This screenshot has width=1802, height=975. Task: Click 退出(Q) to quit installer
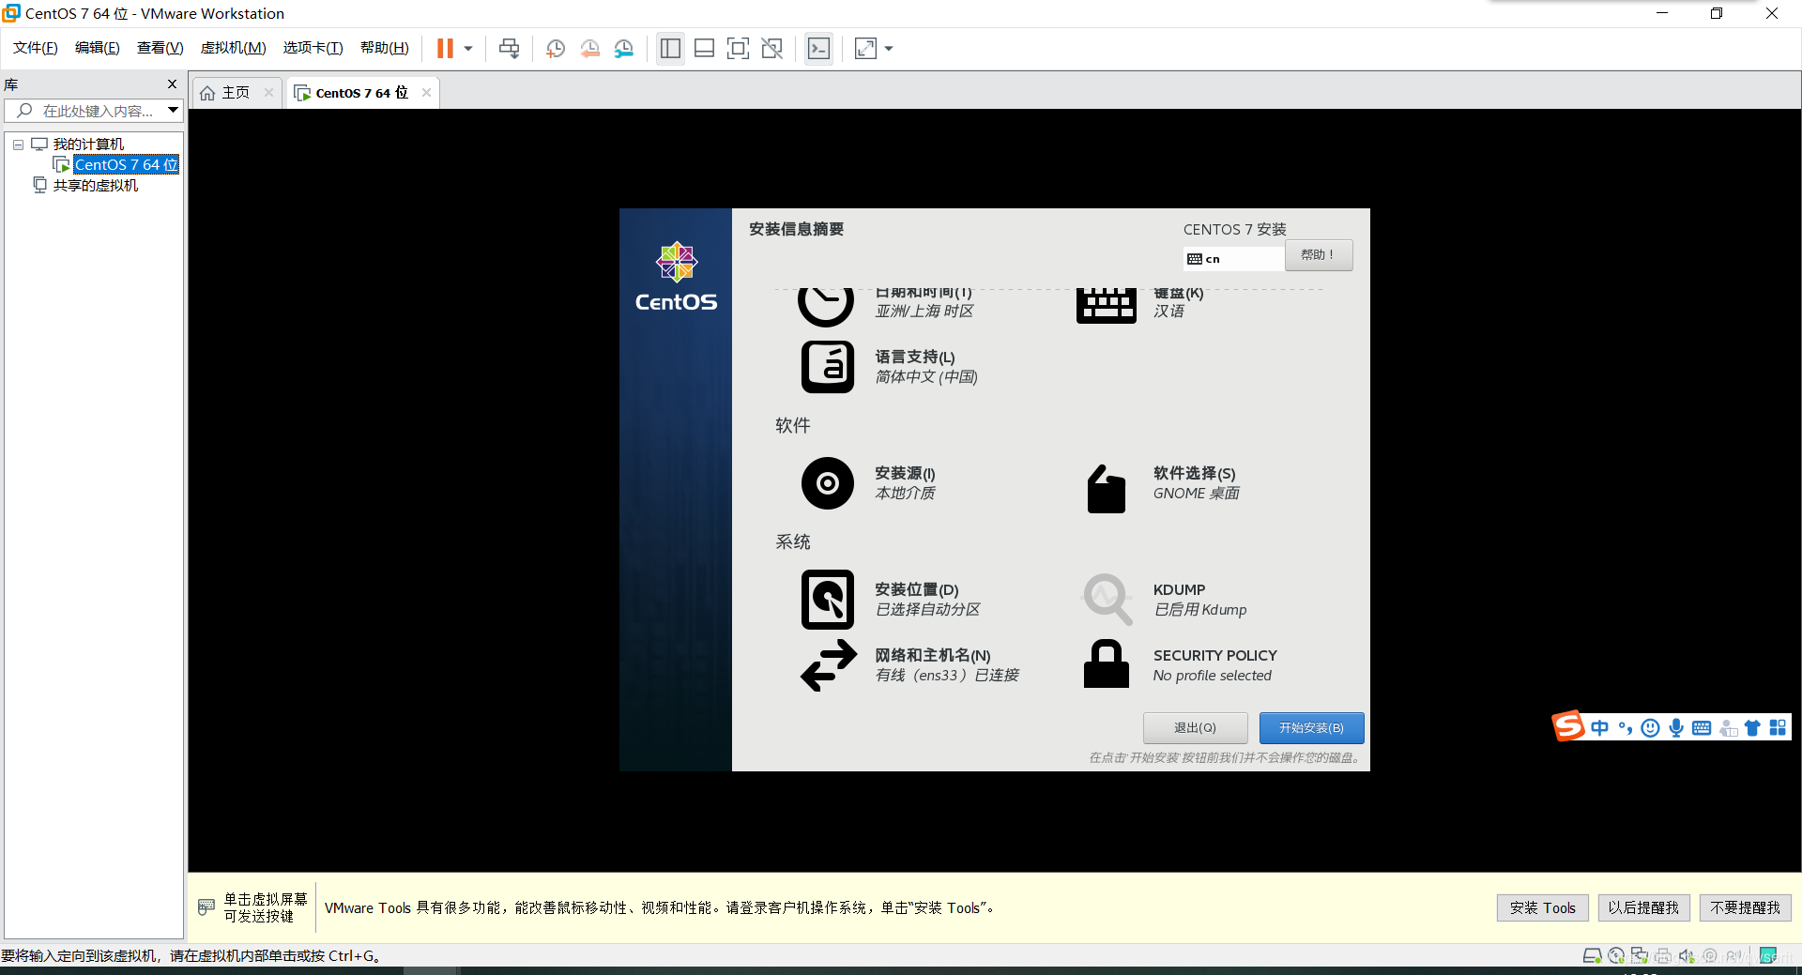(x=1195, y=728)
